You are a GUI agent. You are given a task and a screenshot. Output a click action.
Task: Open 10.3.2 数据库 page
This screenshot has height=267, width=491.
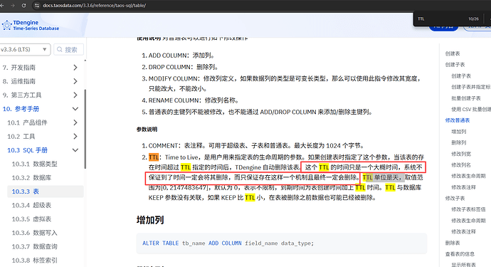(x=31, y=178)
